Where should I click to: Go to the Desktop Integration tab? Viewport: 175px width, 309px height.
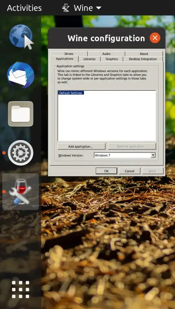(x=143, y=59)
